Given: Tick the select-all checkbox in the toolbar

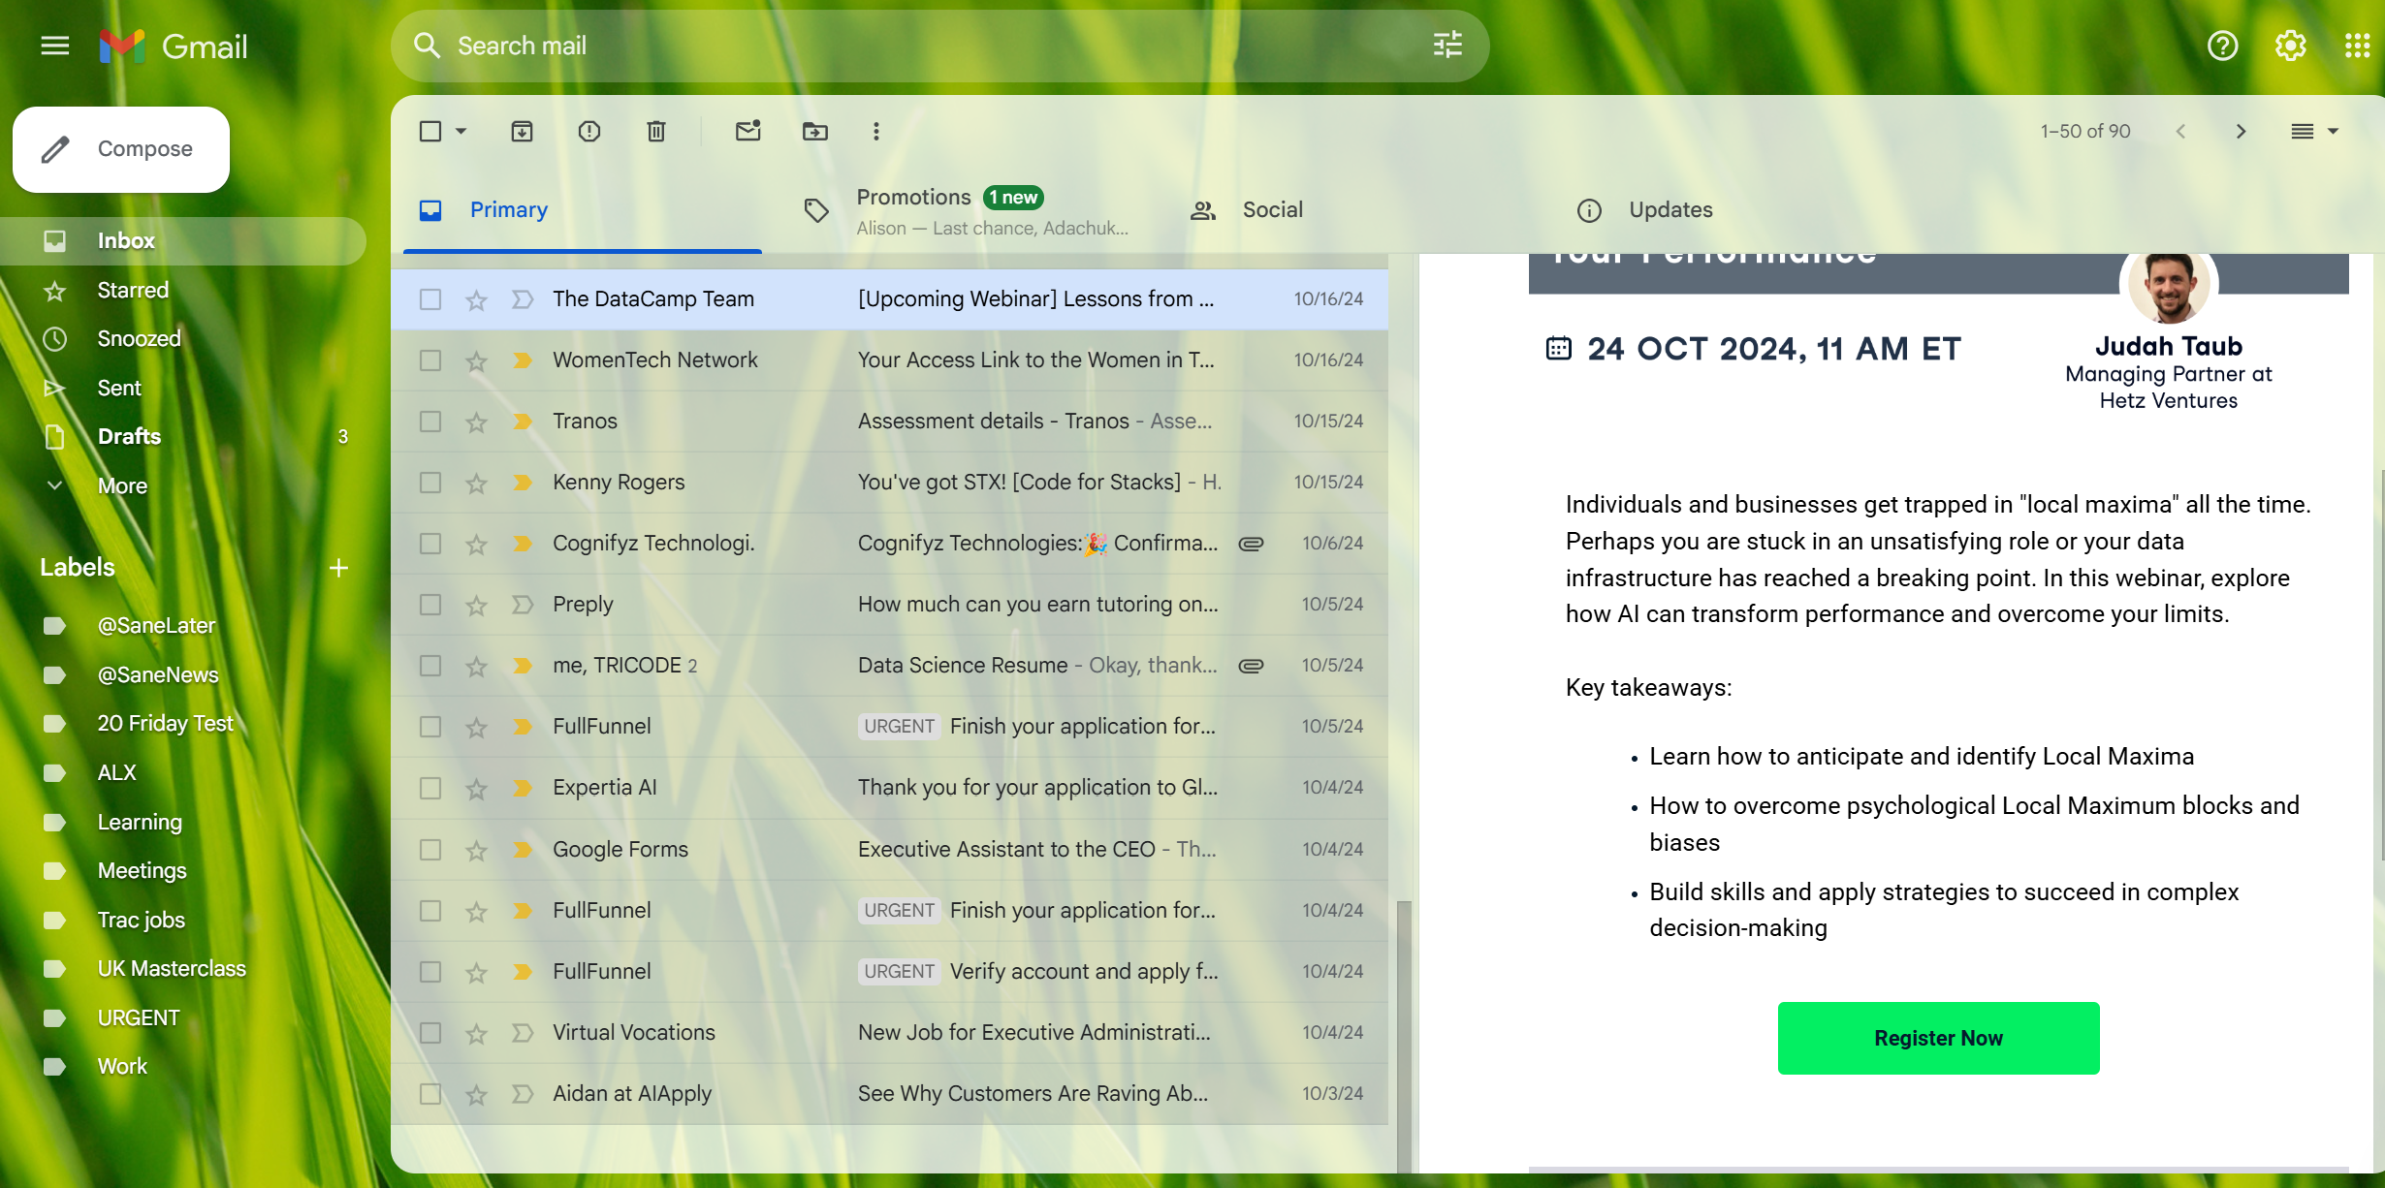Looking at the screenshot, I should coord(430,131).
